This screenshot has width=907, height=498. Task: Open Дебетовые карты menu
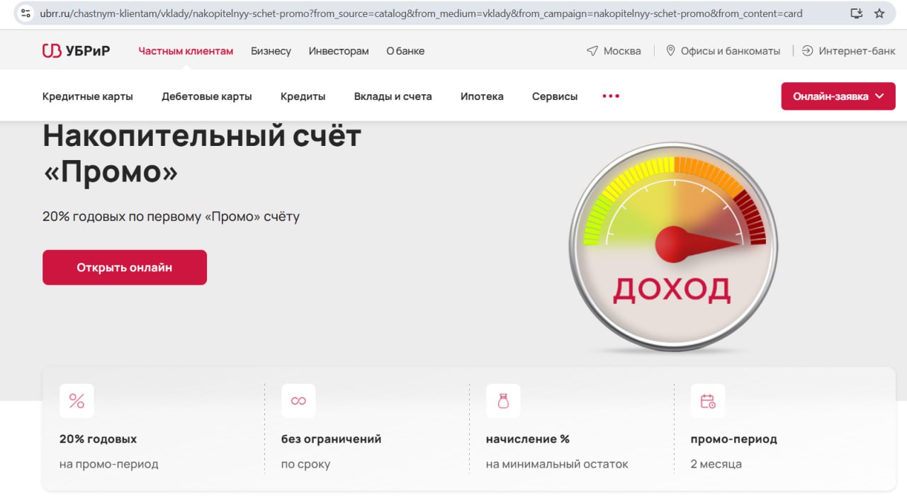pyautogui.click(x=207, y=96)
